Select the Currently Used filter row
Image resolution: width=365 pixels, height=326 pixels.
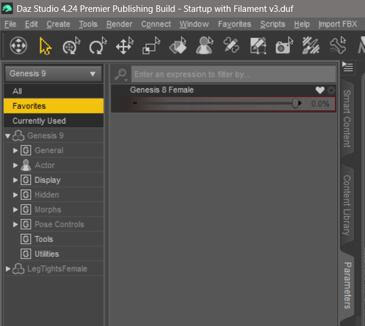[x=54, y=121]
